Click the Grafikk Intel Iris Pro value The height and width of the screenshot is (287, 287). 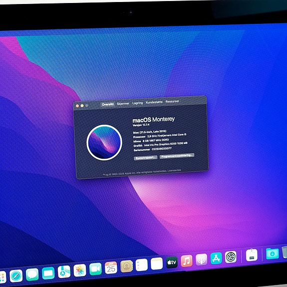pyautogui.click(x=166, y=144)
